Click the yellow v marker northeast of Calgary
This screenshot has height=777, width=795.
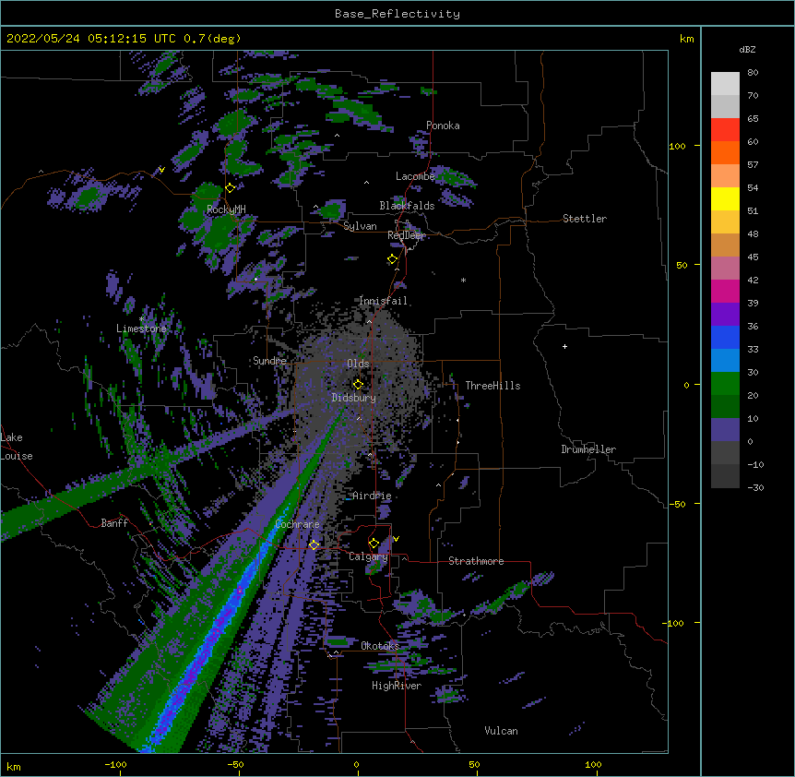click(x=396, y=539)
